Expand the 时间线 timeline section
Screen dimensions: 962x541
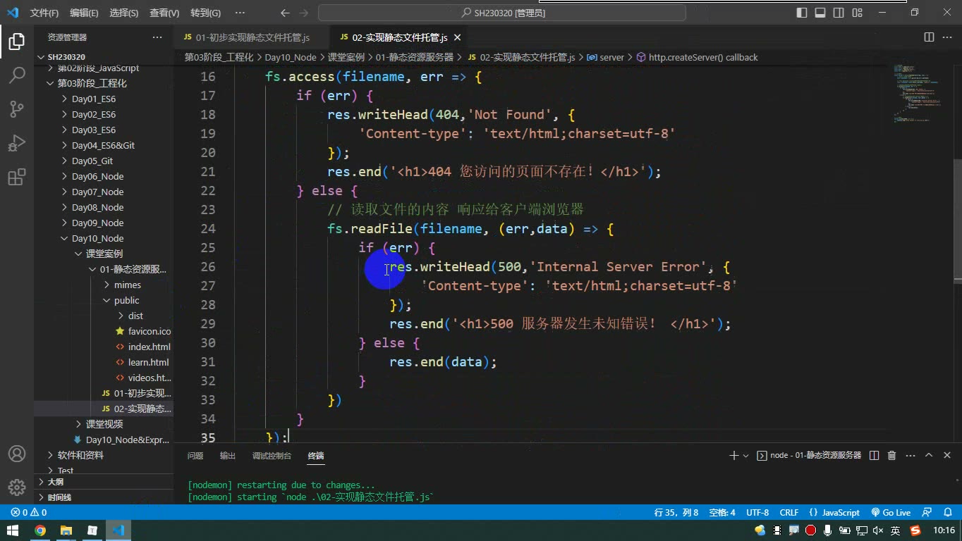coord(104,497)
